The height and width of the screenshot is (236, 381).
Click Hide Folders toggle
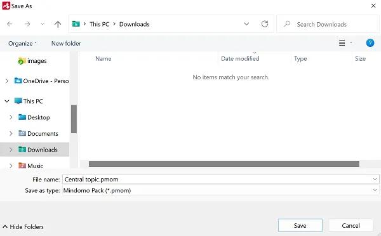[23, 226]
